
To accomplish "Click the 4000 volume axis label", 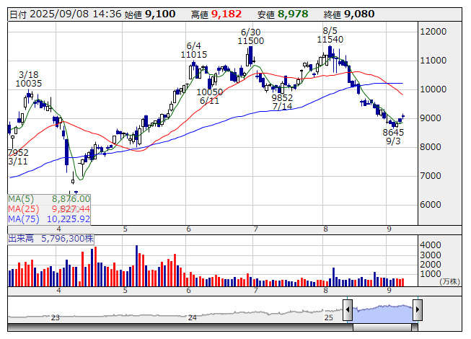I will tap(431, 245).
